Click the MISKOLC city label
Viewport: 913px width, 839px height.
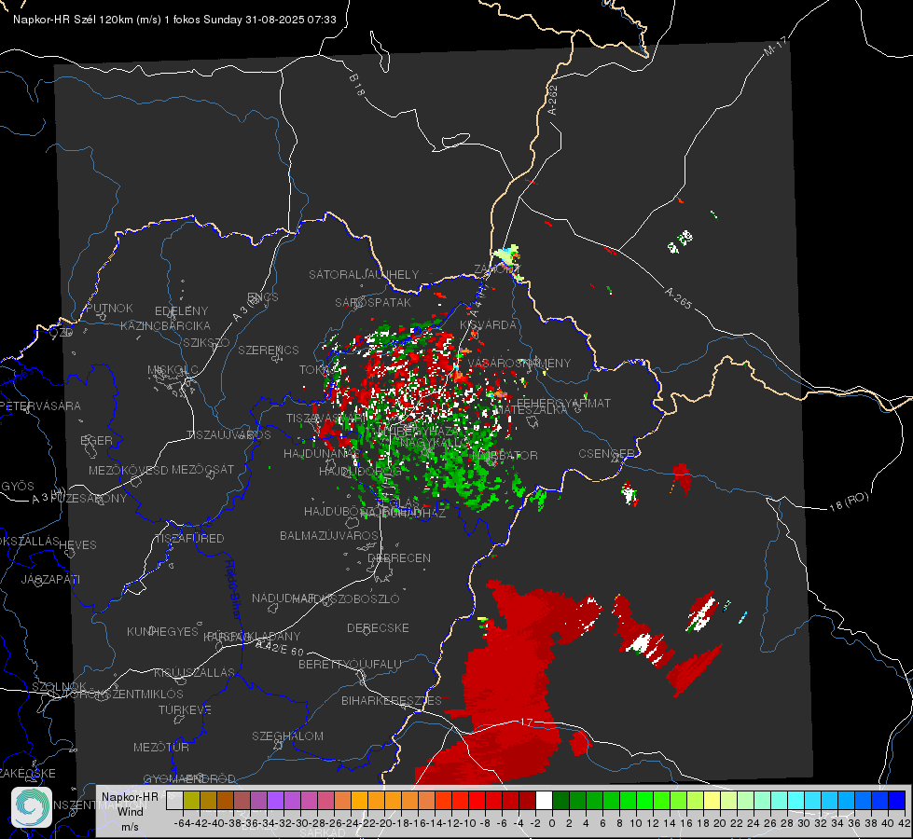tap(173, 370)
